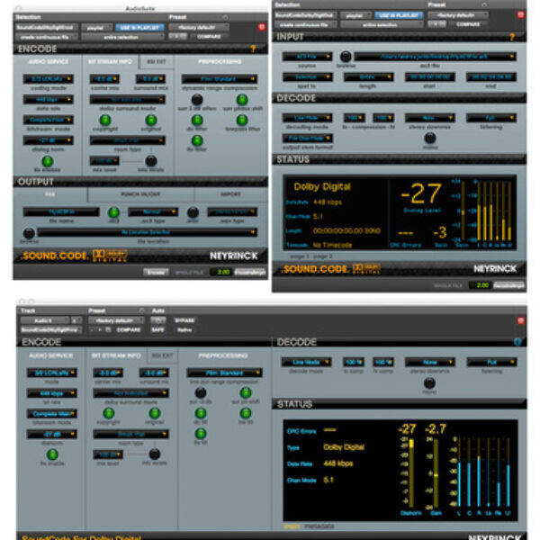The width and height of the screenshot is (540, 540).
Task: Toggle lfe enable LED in top encoder window
Action: pos(48,161)
